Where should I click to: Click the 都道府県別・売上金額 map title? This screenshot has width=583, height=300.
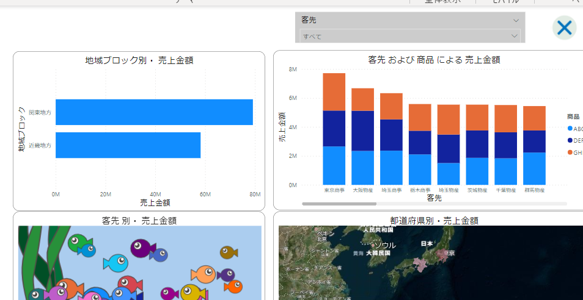[434, 220]
